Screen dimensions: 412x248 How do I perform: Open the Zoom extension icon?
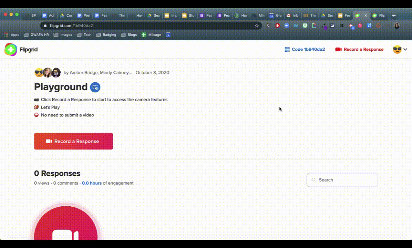[287, 25]
